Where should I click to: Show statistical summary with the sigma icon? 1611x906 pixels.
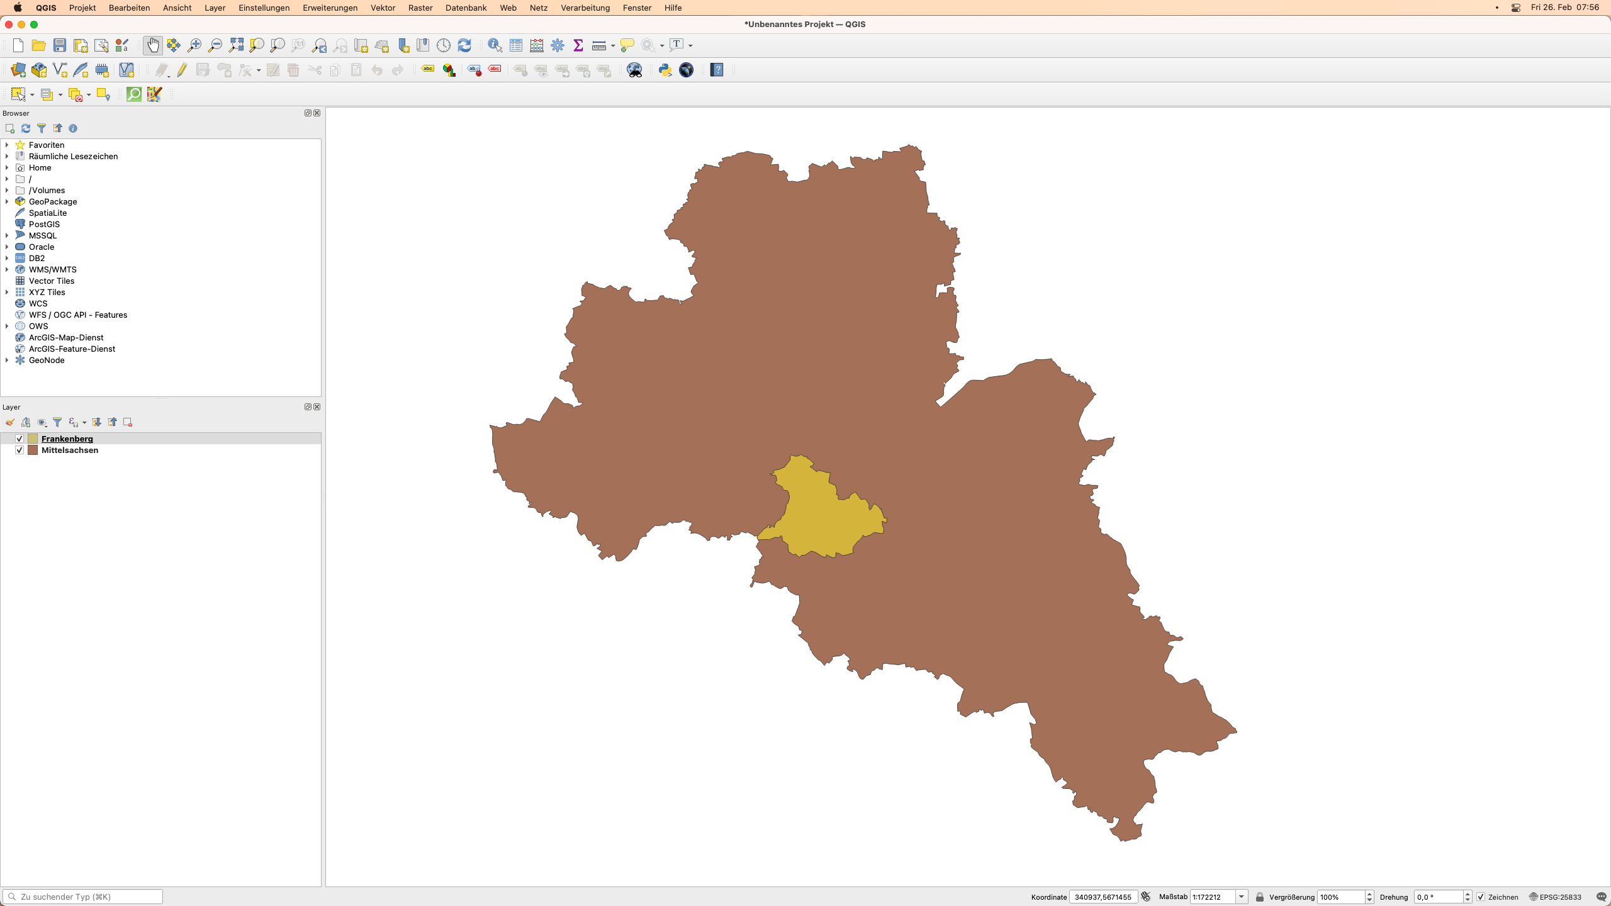click(578, 45)
